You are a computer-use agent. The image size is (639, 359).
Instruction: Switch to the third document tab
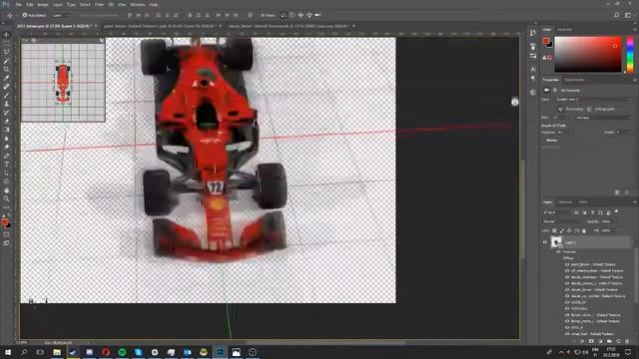(288, 26)
